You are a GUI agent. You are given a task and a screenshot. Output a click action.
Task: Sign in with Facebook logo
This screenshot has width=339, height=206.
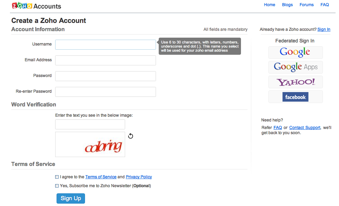[295, 97]
